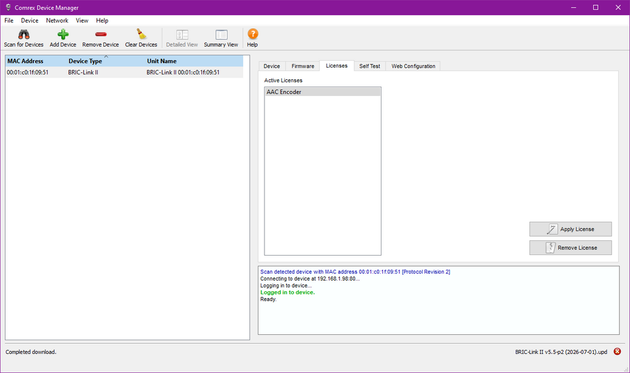Screen dimensions: 630x373
Task: Click the Scan for Devices binoculars icon
Action: 24,34
